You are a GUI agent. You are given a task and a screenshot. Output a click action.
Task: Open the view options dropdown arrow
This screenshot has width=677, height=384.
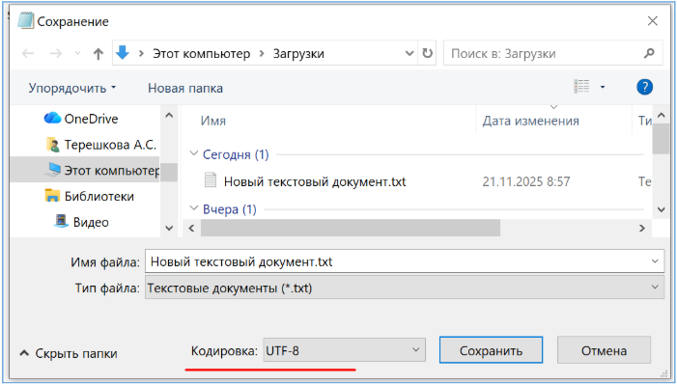coord(603,87)
